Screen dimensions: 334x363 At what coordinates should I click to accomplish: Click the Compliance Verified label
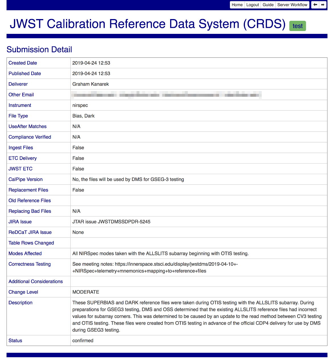[30, 137]
